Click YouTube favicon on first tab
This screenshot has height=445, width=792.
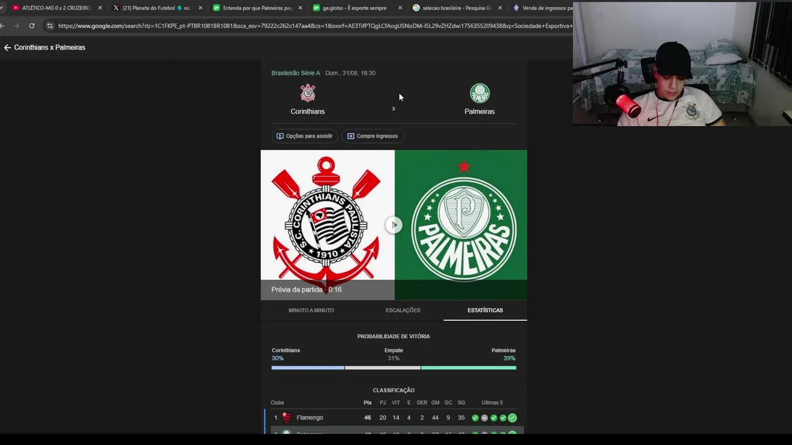tap(16, 8)
